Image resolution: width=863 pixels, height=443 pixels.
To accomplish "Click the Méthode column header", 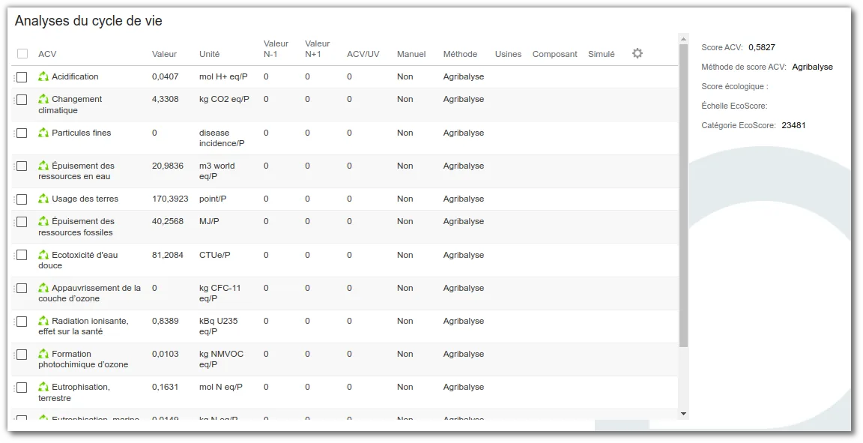I will coord(460,54).
